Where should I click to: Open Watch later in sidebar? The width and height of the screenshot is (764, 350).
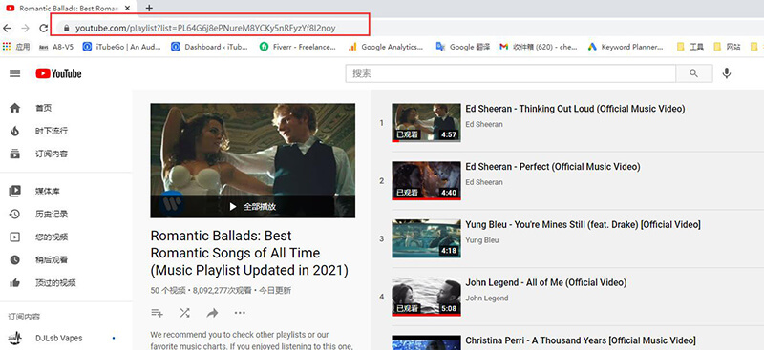(x=15, y=260)
